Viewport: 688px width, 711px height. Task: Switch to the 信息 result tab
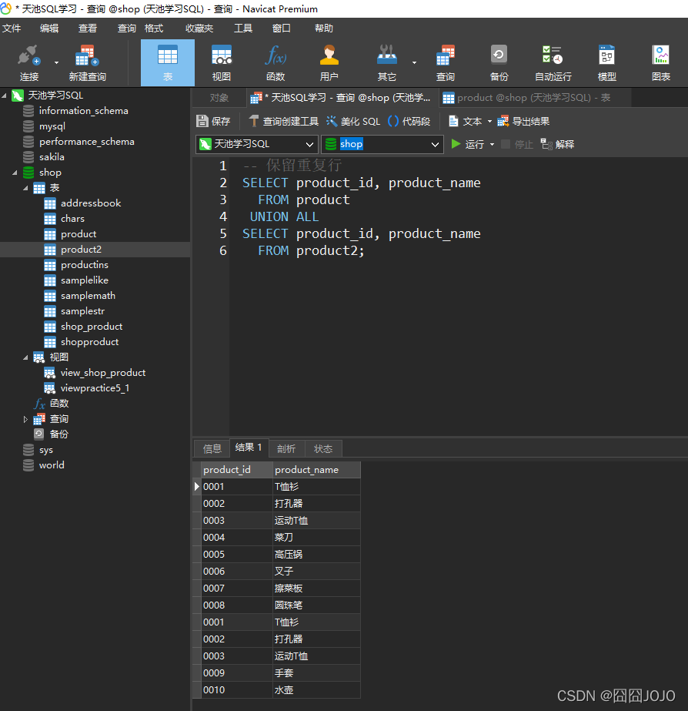(212, 448)
